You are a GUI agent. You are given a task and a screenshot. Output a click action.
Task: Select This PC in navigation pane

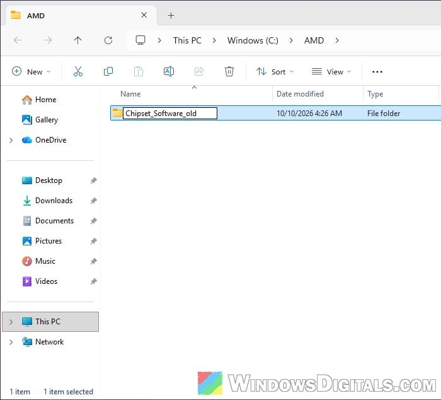click(x=50, y=322)
